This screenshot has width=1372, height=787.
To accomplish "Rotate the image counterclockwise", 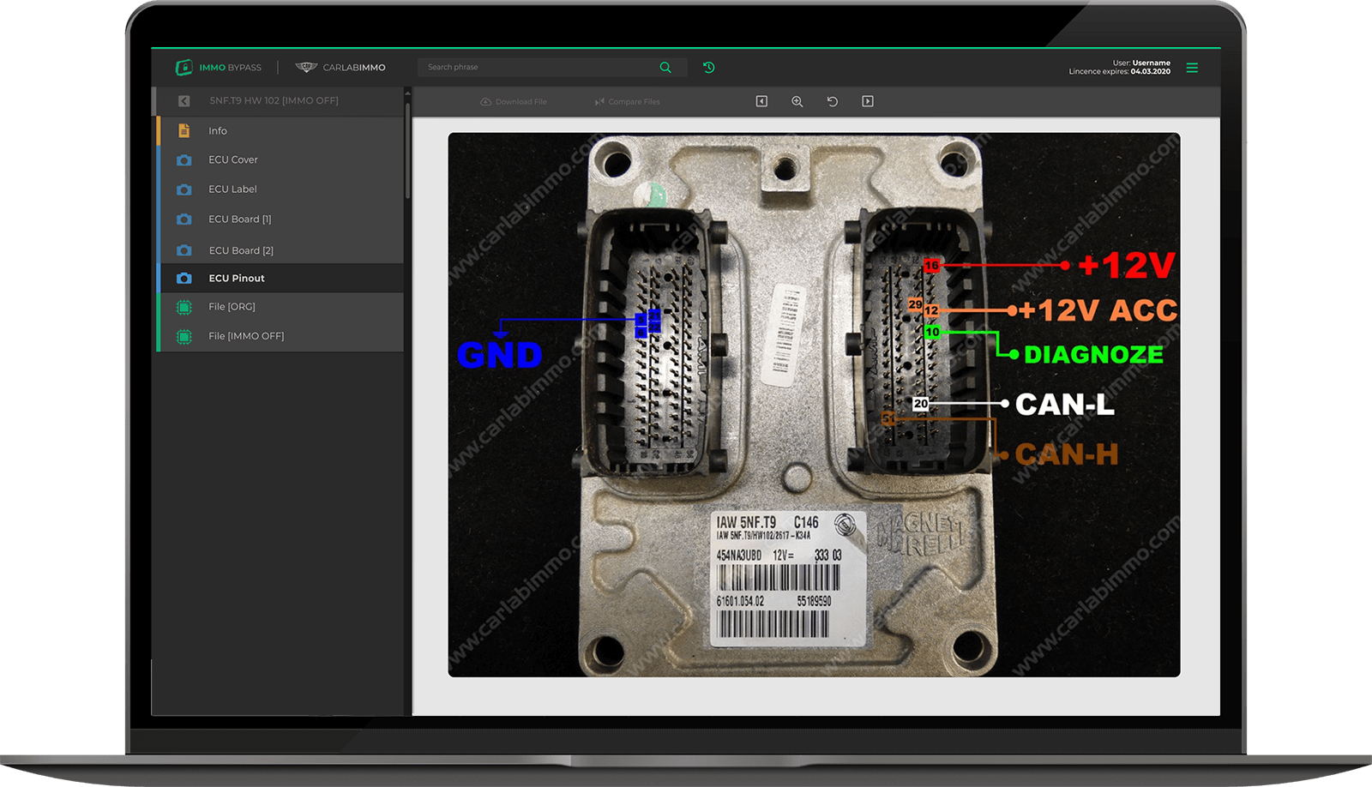I will point(832,101).
